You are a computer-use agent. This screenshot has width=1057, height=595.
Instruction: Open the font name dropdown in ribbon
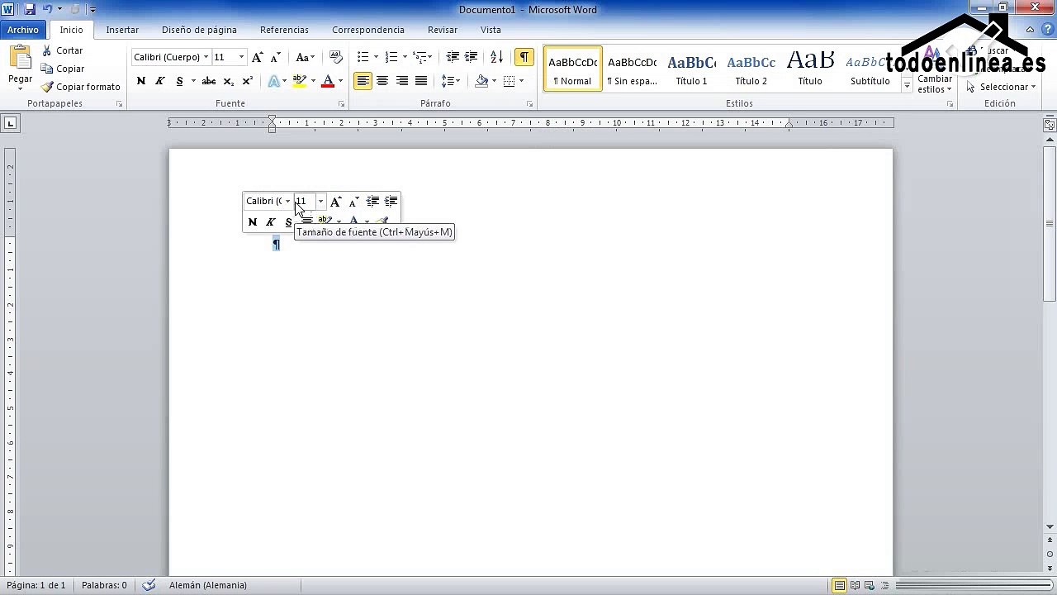click(x=206, y=57)
